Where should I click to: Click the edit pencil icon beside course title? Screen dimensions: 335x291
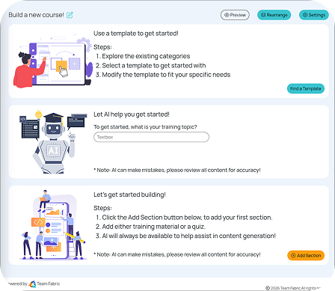coord(70,15)
